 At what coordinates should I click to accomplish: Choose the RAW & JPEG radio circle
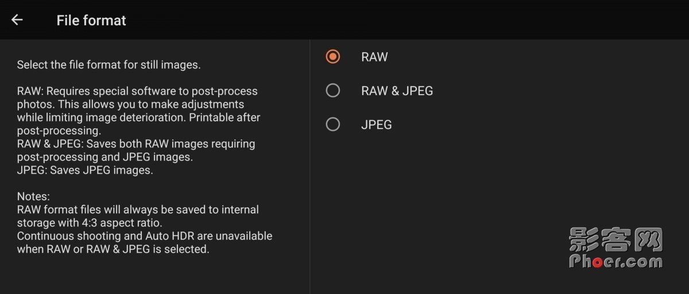click(x=333, y=91)
